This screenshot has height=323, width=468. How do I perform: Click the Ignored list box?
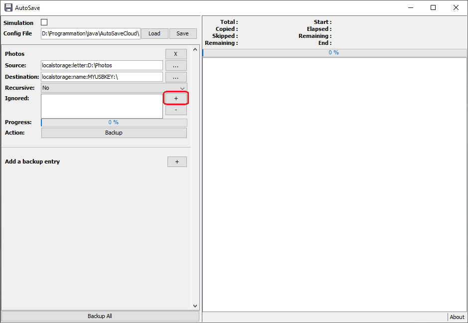click(x=102, y=106)
